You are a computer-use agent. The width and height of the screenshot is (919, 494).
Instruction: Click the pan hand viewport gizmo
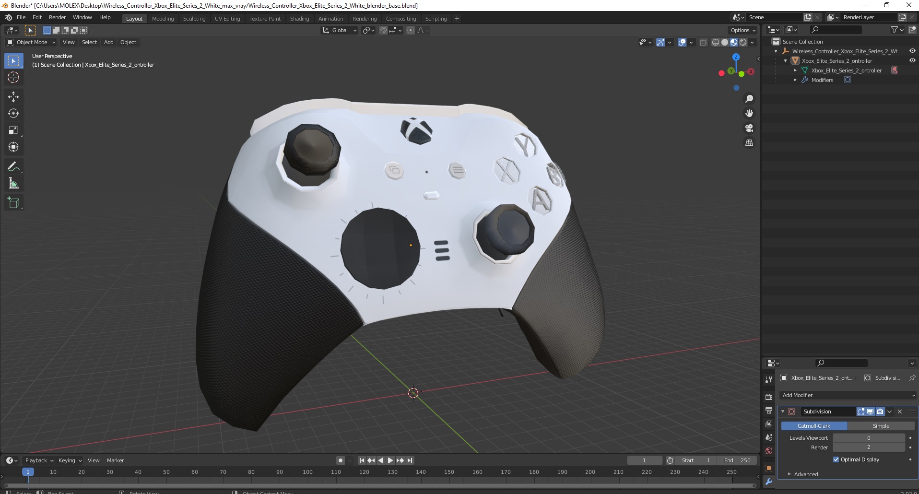[x=749, y=114]
